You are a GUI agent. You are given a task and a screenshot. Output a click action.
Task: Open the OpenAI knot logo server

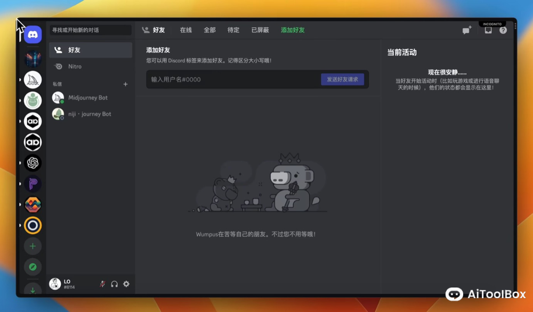pyautogui.click(x=33, y=163)
